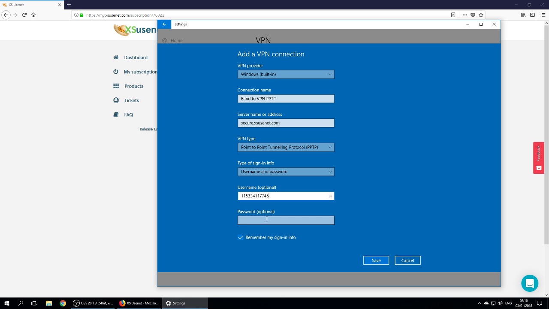Click the Save button
The image size is (549, 309).
pos(376,261)
